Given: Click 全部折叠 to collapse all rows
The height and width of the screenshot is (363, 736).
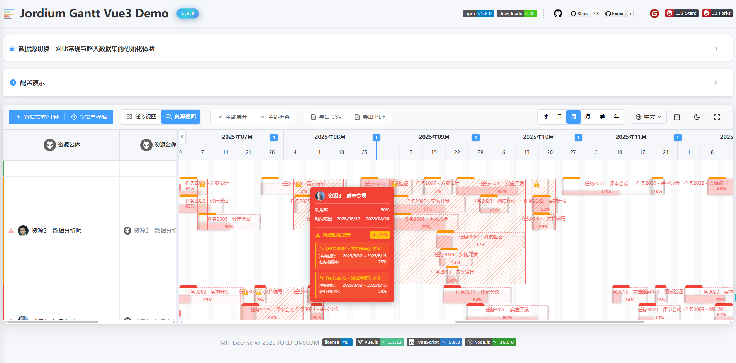Looking at the screenshot, I should 275,117.
